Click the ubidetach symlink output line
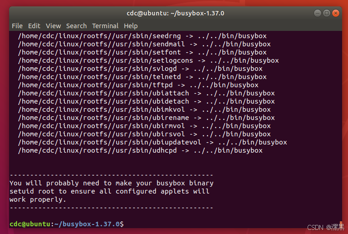 click(x=147, y=101)
